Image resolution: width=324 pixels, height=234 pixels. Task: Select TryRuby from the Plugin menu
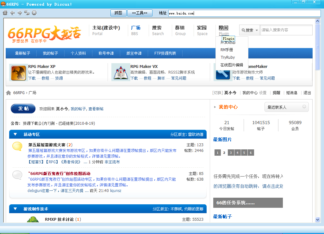coord(228,57)
